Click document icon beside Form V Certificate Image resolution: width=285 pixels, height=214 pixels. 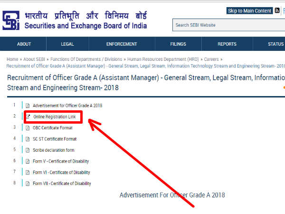coord(28,161)
